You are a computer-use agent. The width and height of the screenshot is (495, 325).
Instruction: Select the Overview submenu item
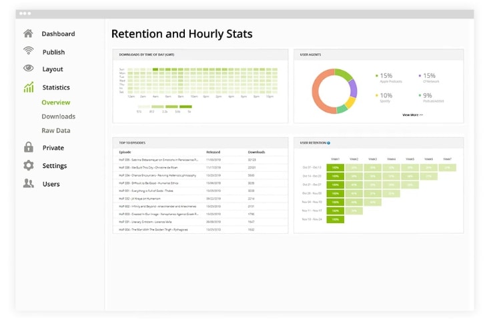click(x=56, y=103)
